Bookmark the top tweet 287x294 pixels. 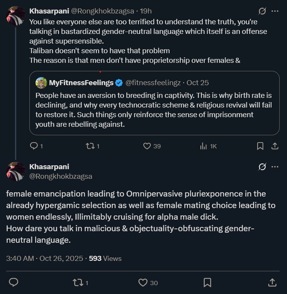tap(260, 146)
